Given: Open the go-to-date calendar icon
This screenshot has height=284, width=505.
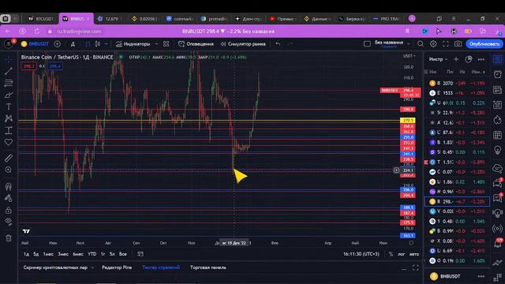Looking at the screenshot, I should 140,254.
